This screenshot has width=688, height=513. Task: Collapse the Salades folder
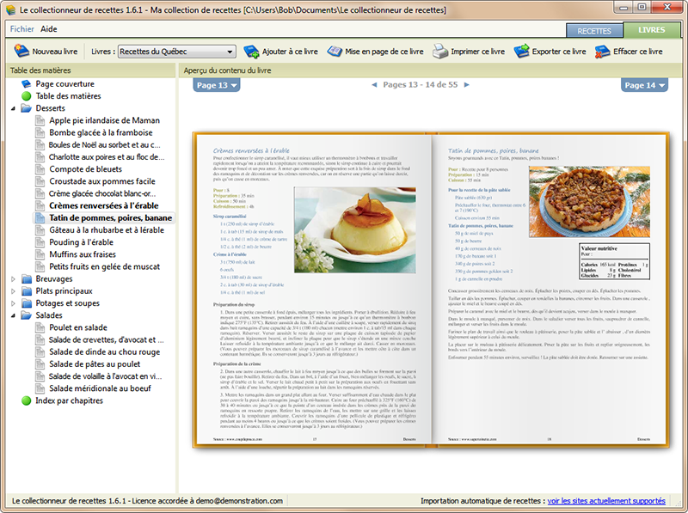pos(13,315)
